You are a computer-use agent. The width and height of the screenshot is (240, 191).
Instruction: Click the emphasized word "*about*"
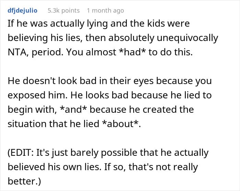click(122, 124)
